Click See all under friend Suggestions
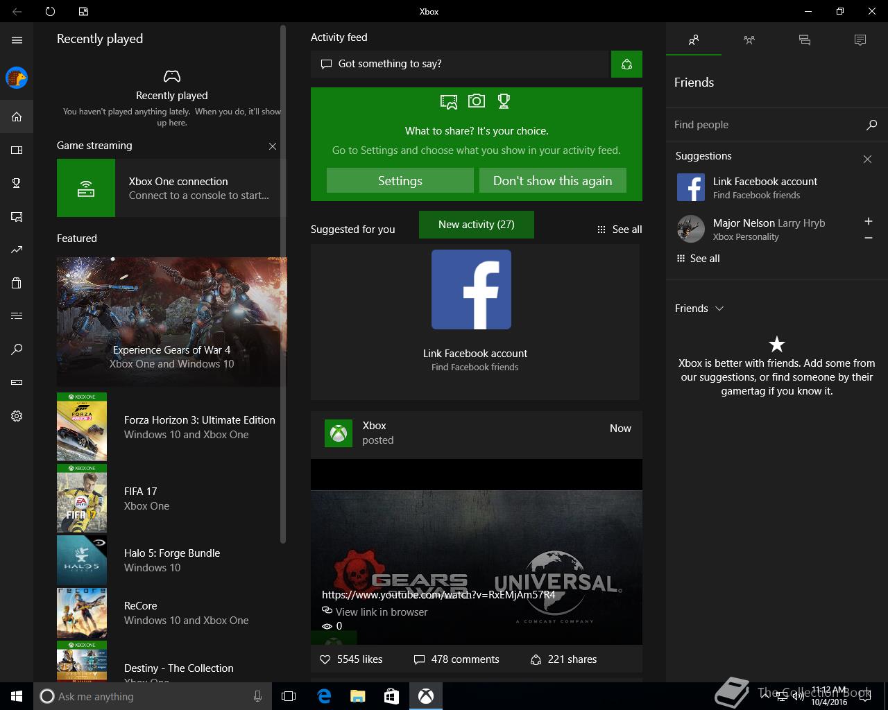888x710 pixels. pyautogui.click(x=699, y=259)
